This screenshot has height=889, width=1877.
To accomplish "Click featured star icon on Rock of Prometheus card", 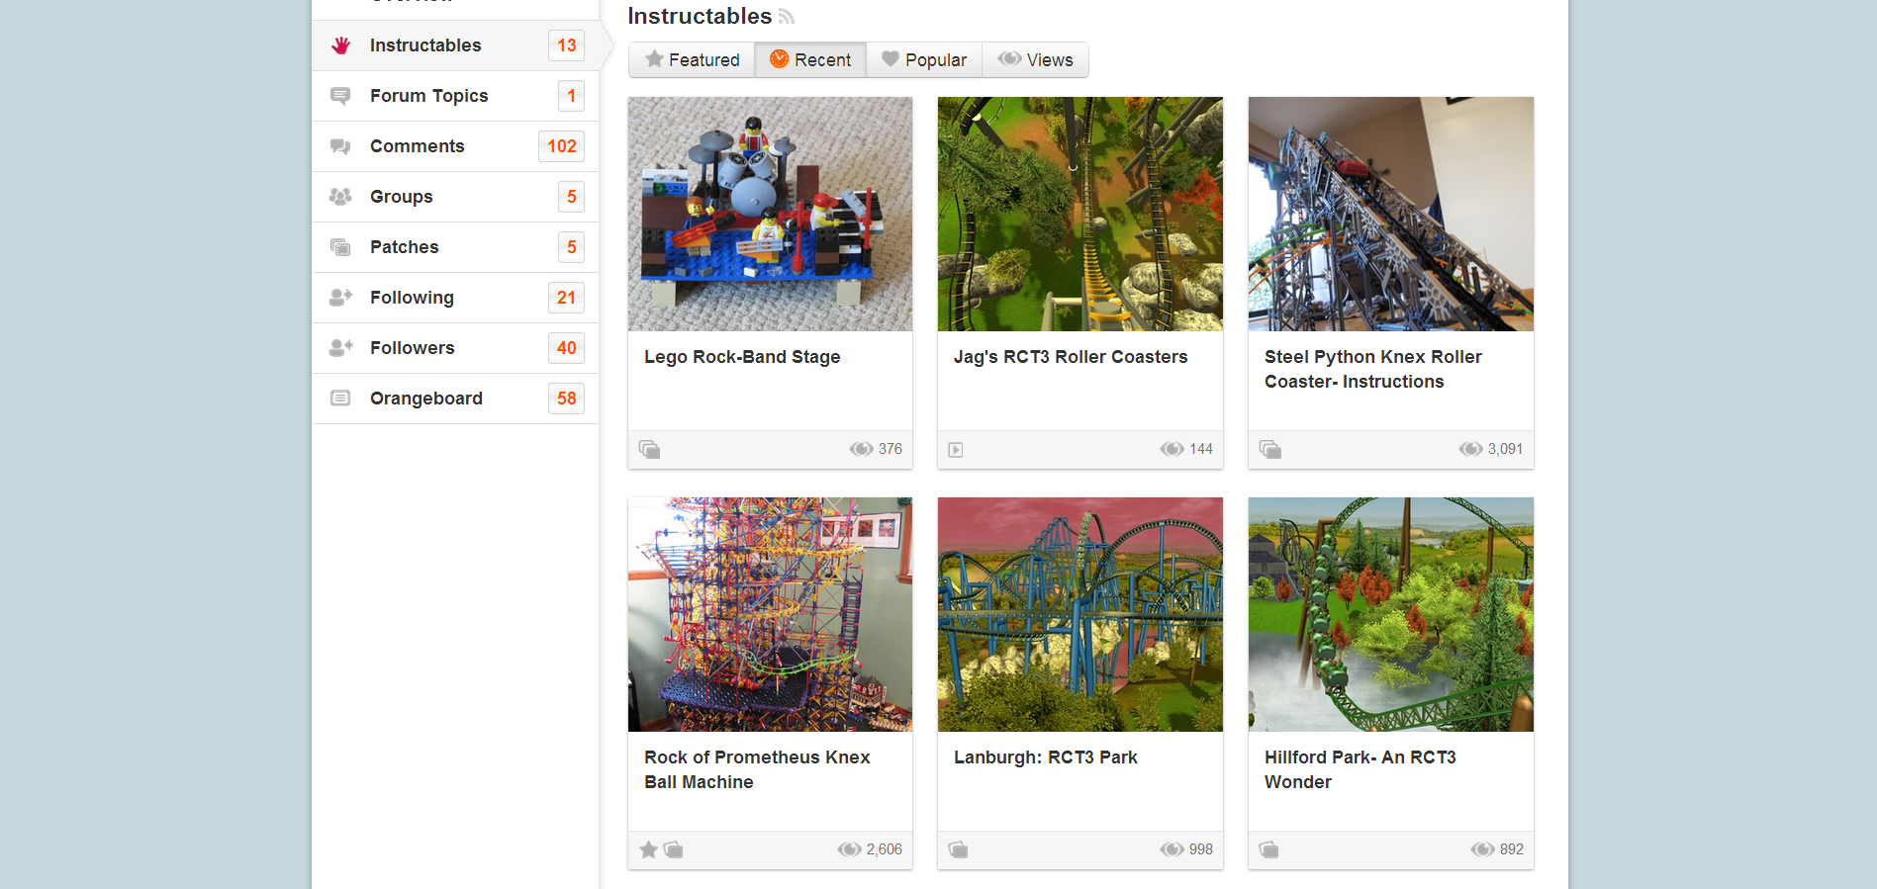I will [649, 849].
